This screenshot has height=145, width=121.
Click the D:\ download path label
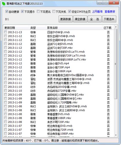(7, 19)
